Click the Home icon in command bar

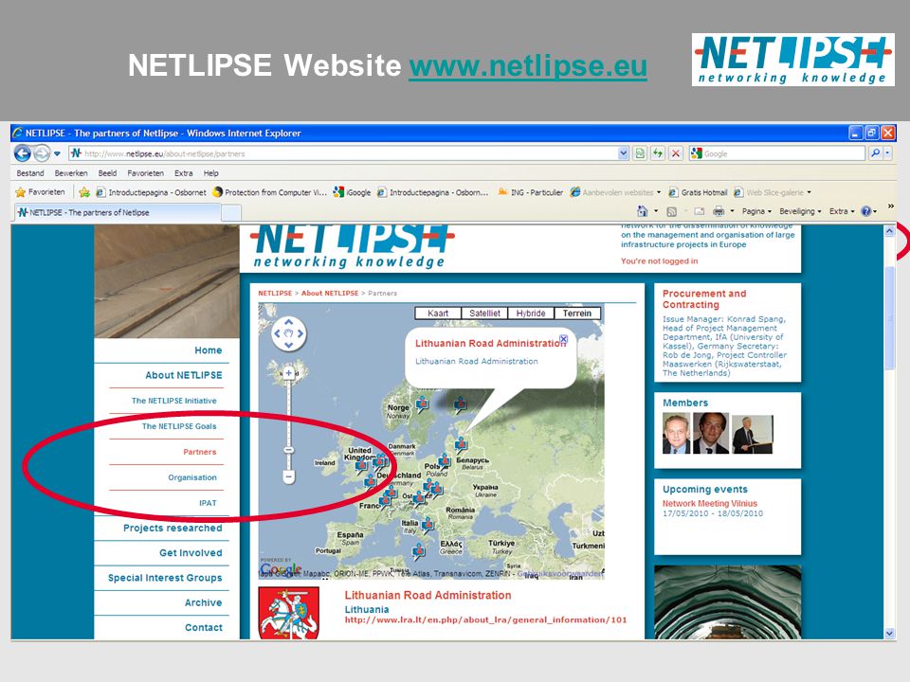click(643, 211)
